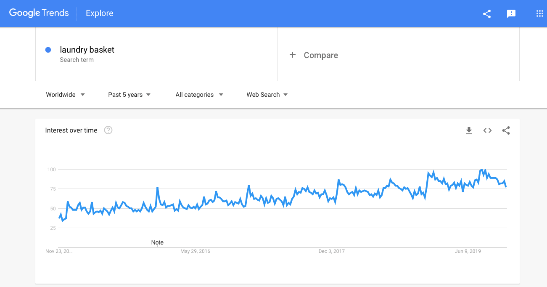
Task: Expand the Web Search type dropdown
Action: coord(267,95)
